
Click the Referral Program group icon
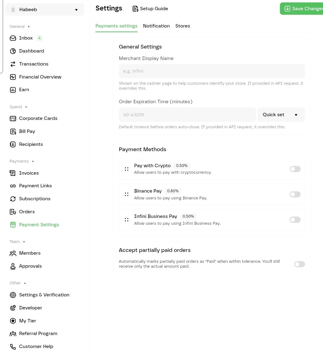(13, 334)
